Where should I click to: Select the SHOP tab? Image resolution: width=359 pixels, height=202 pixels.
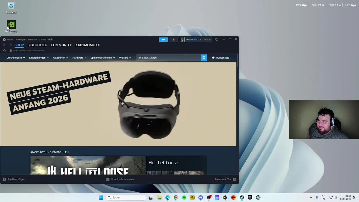coord(19,45)
